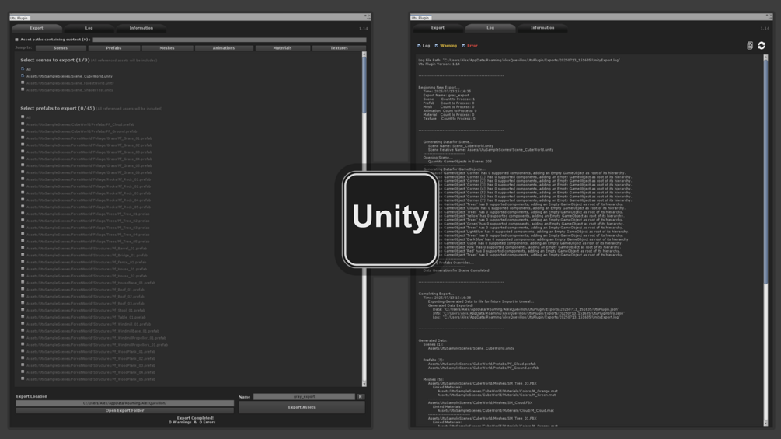Click the 'Log File Path' line in log
Screen dimensions: 781x439
[x=519, y=61]
